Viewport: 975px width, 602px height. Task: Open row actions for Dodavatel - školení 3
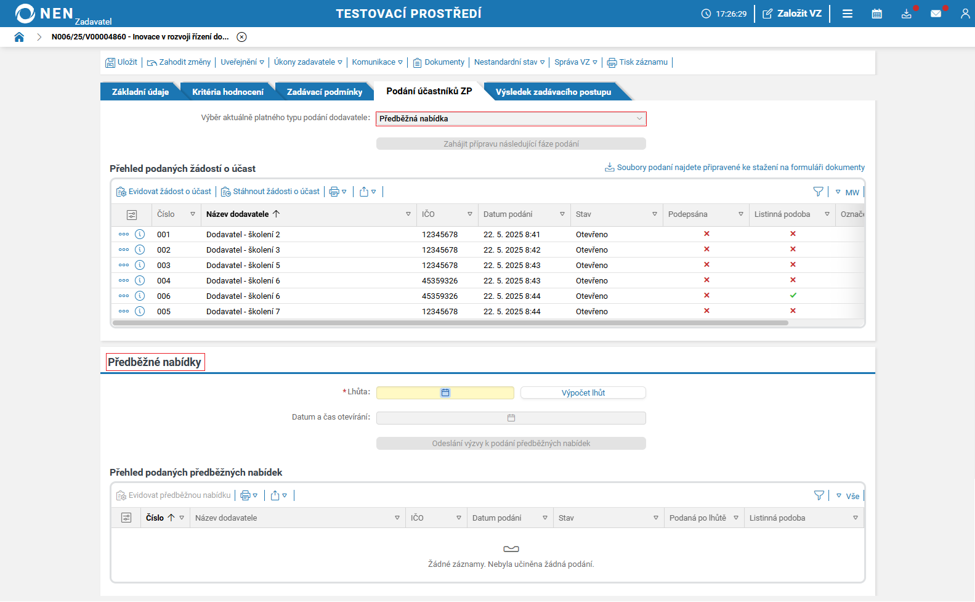tap(124, 250)
